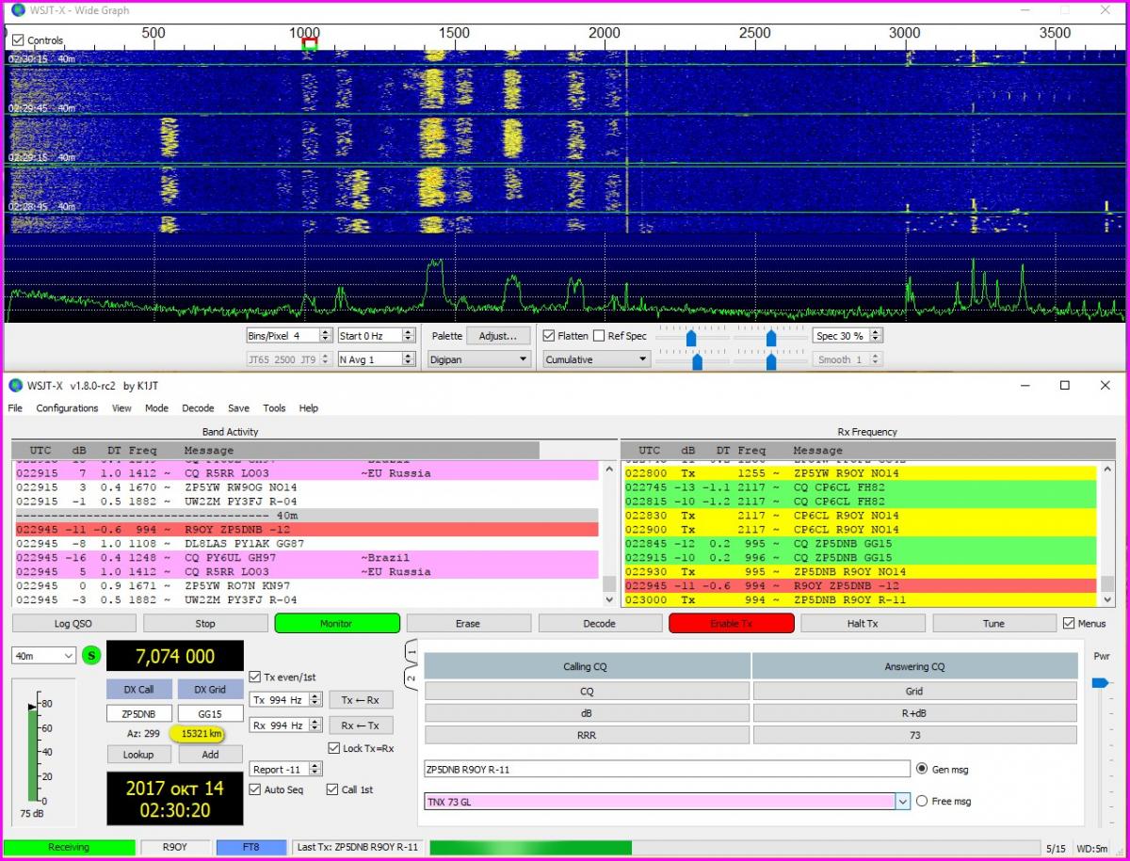
Task: Open the Configurations menu
Action: click(67, 408)
